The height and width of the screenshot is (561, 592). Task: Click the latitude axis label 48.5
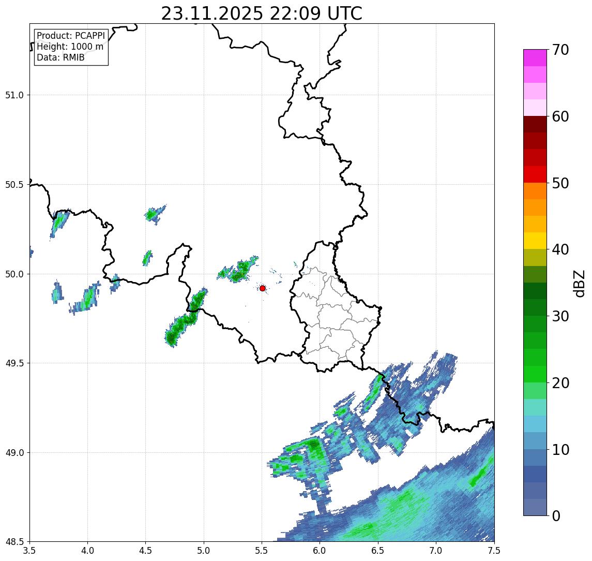[14, 541]
